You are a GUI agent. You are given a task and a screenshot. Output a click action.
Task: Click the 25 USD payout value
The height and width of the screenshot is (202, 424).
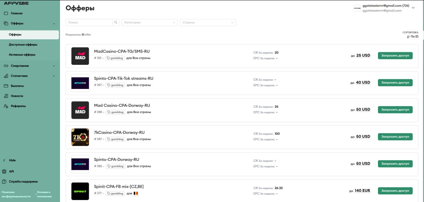click(363, 56)
